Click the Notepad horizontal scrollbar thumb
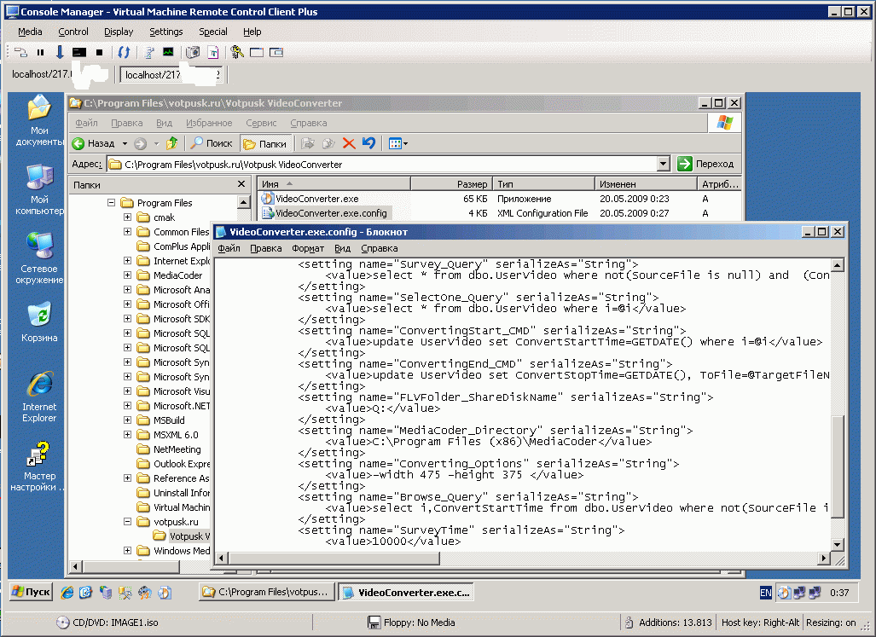Screen dimensions: 876x637 (334, 558)
